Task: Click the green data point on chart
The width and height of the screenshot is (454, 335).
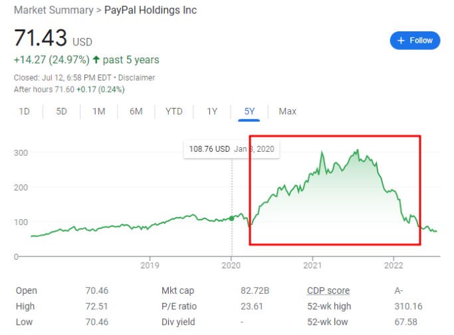Action: click(x=231, y=218)
